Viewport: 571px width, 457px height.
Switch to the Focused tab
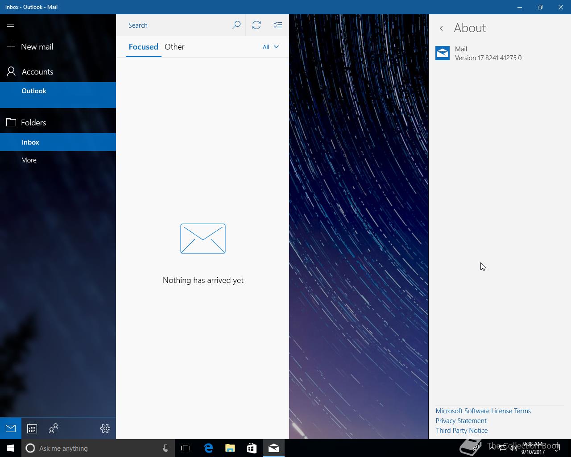143,47
